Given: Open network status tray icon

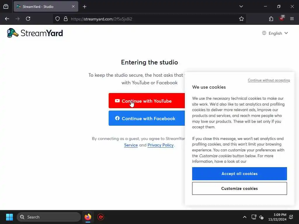Looking at the screenshot, I should tap(254, 217).
